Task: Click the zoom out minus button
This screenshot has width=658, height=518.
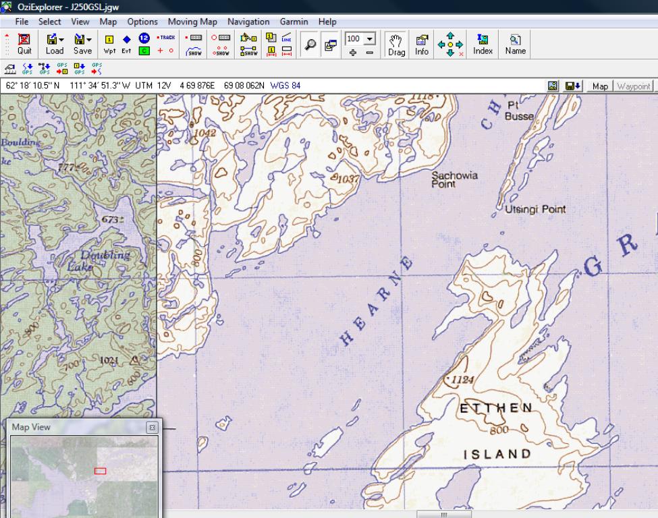Action: click(x=370, y=53)
